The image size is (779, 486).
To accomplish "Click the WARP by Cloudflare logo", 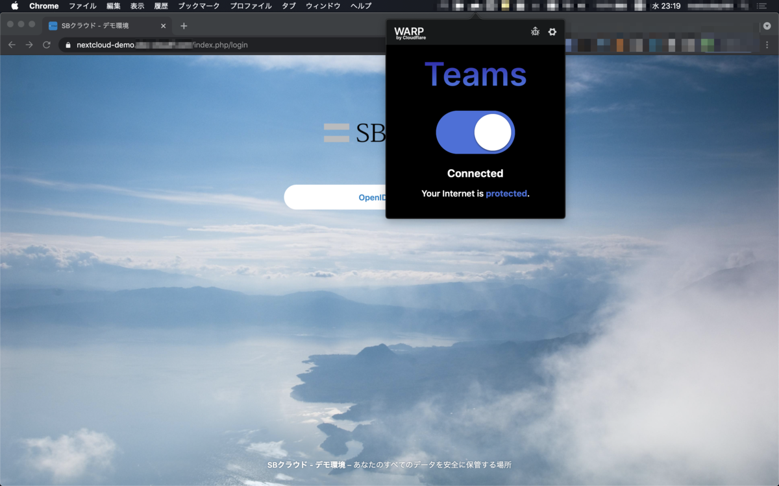I will [x=410, y=34].
